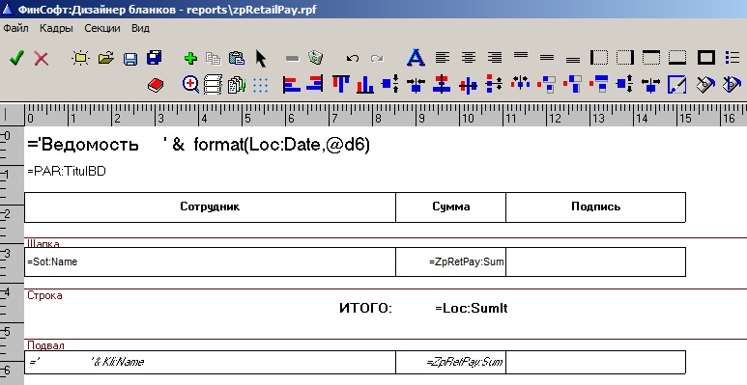The width and height of the screenshot is (747, 385).
Task: Open the Файл menu
Action: (x=15, y=28)
